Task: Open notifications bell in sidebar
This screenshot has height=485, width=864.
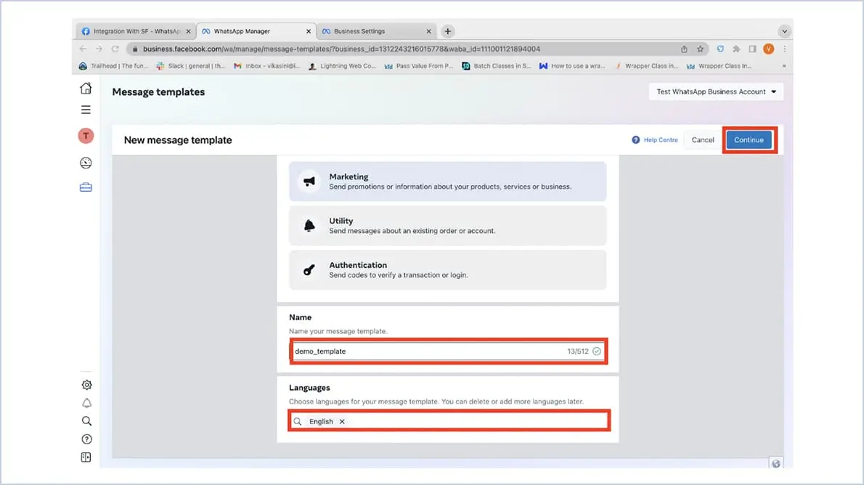Action: point(86,403)
